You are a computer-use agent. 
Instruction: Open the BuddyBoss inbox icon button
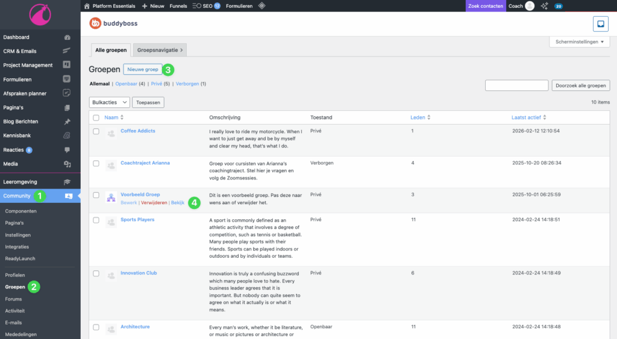coord(600,23)
